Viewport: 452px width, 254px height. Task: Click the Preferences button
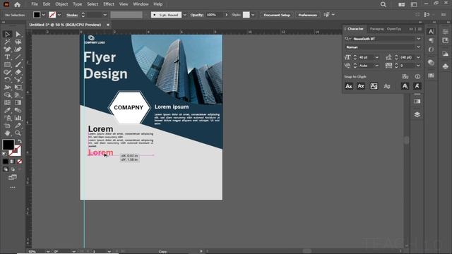click(x=307, y=15)
